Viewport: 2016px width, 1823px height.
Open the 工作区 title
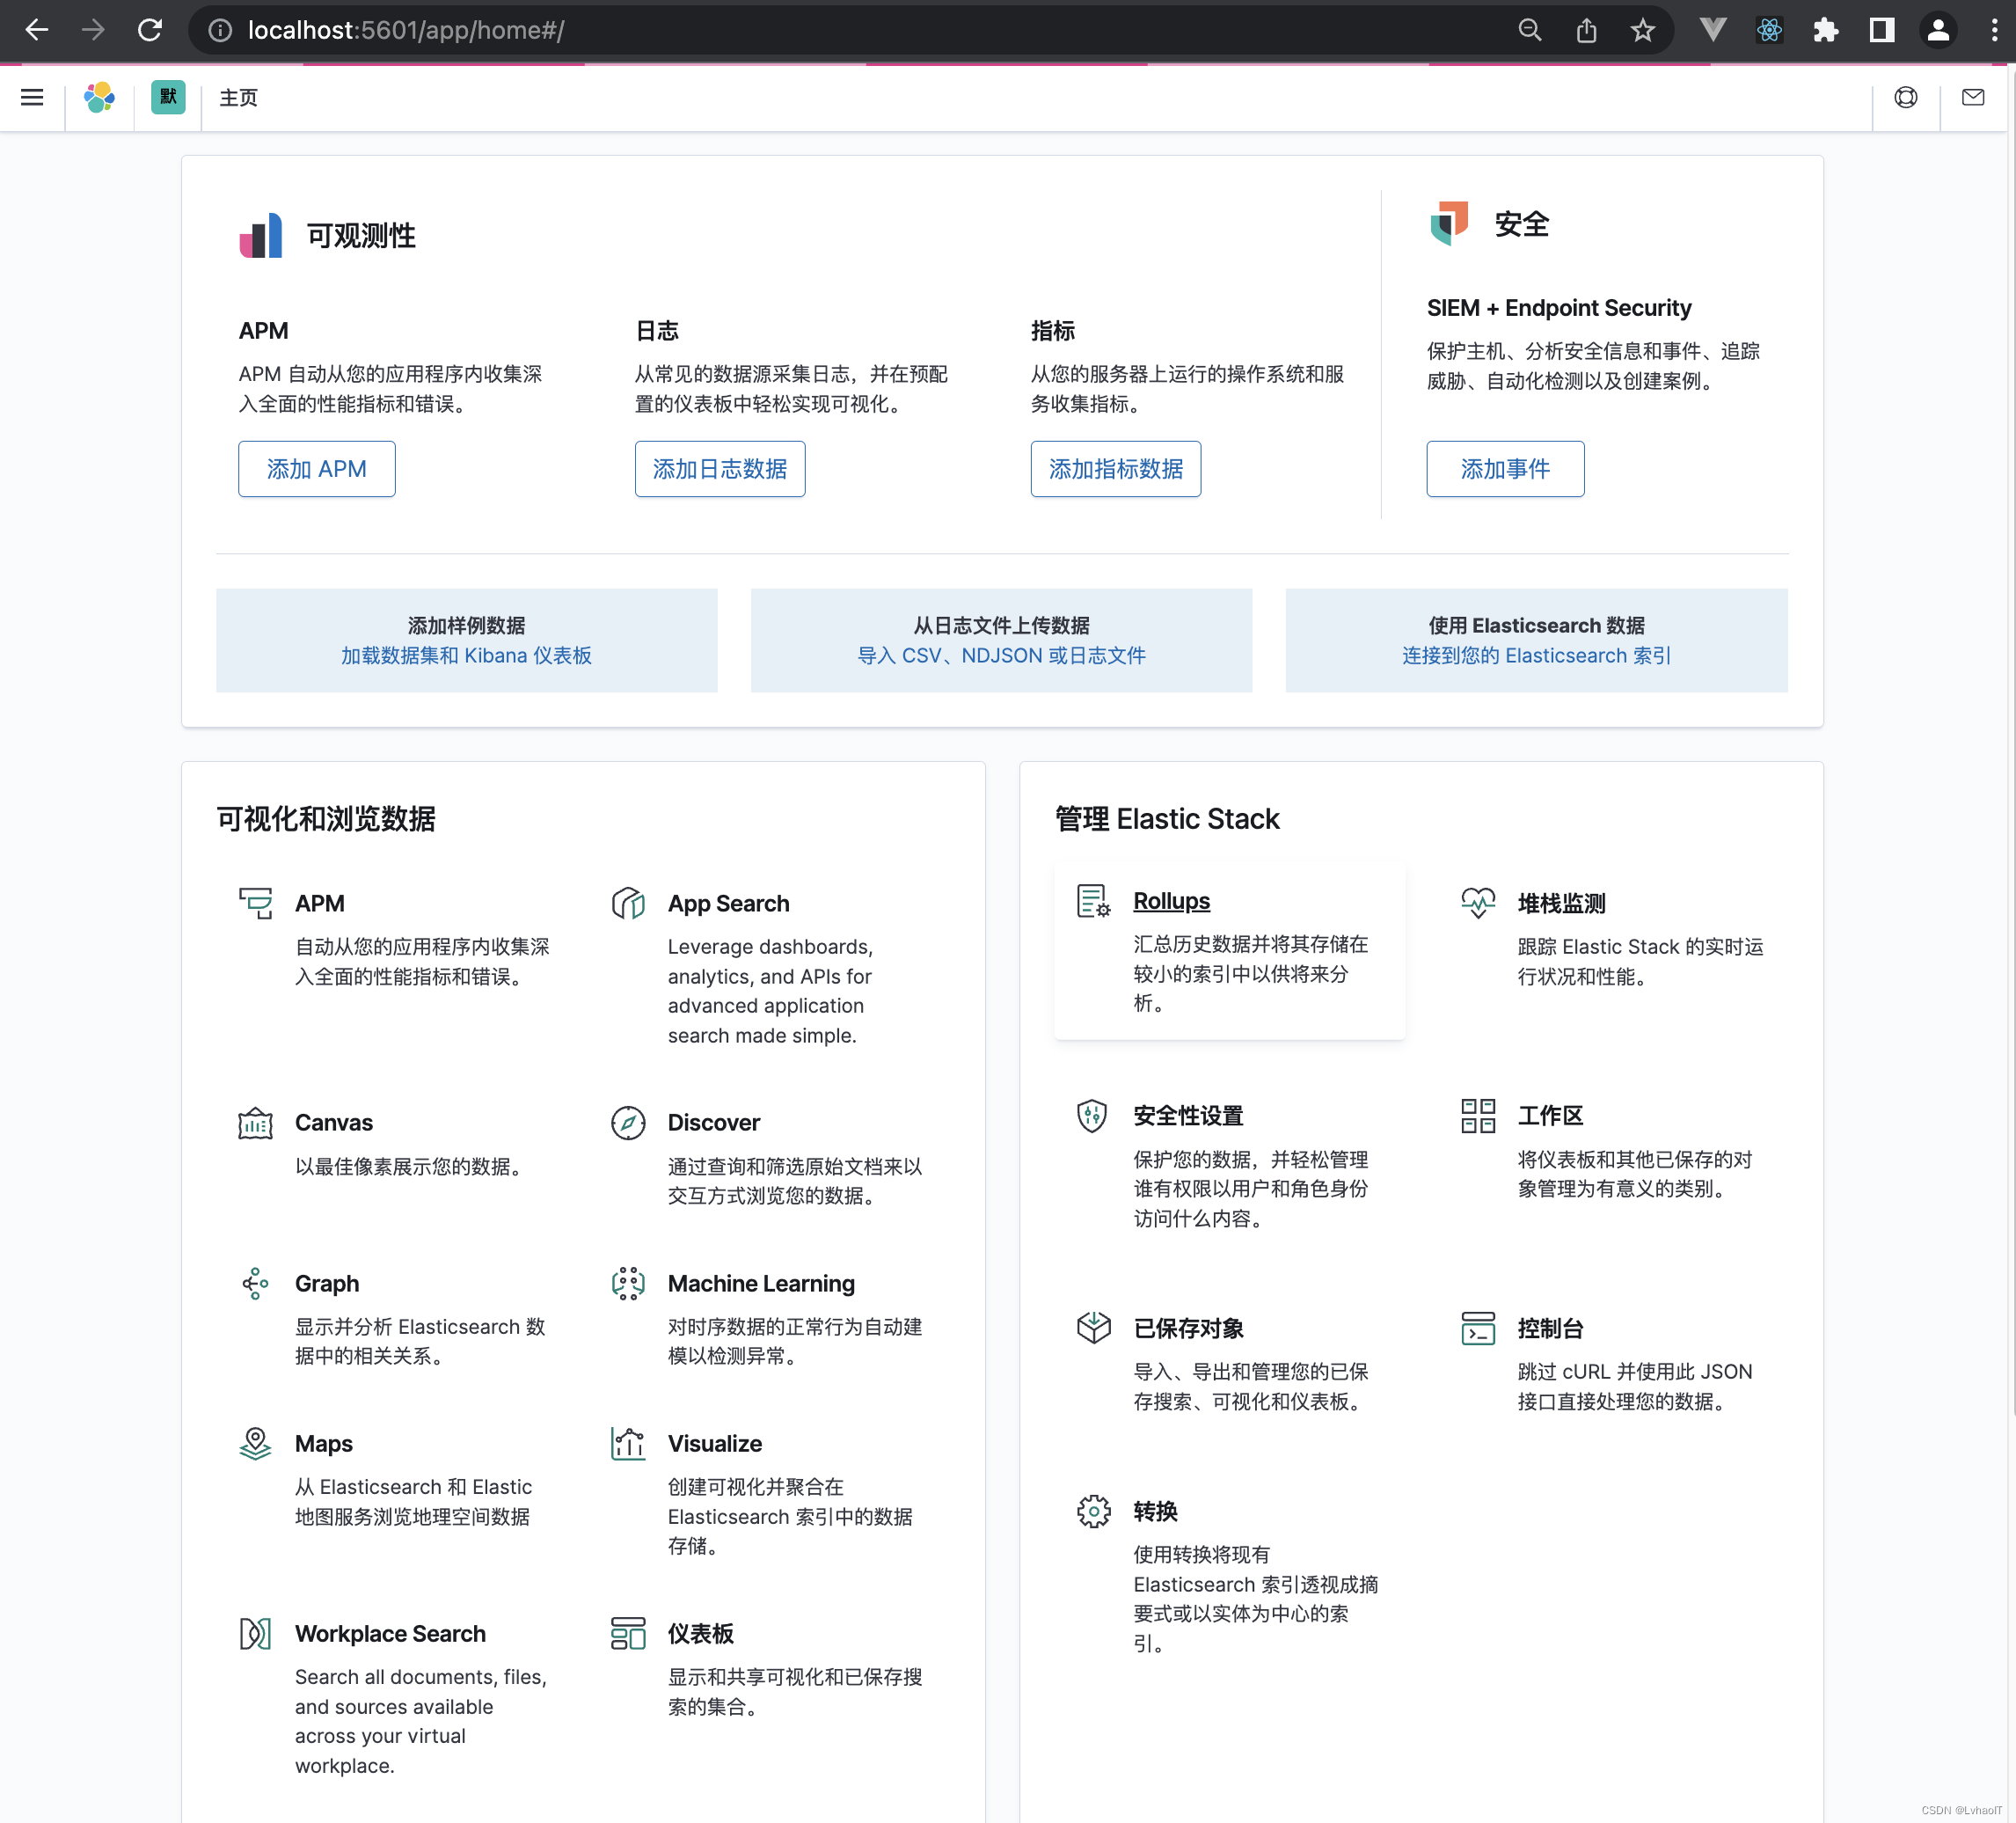point(1550,1115)
